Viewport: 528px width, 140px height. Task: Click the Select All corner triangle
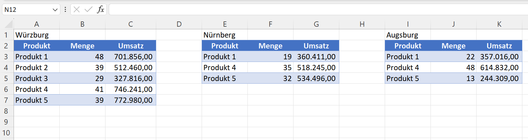tap(9, 24)
